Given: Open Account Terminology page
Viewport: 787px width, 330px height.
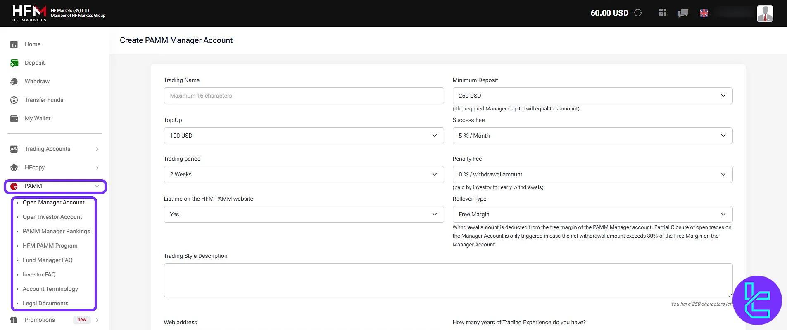Looking at the screenshot, I should (x=50, y=289).
